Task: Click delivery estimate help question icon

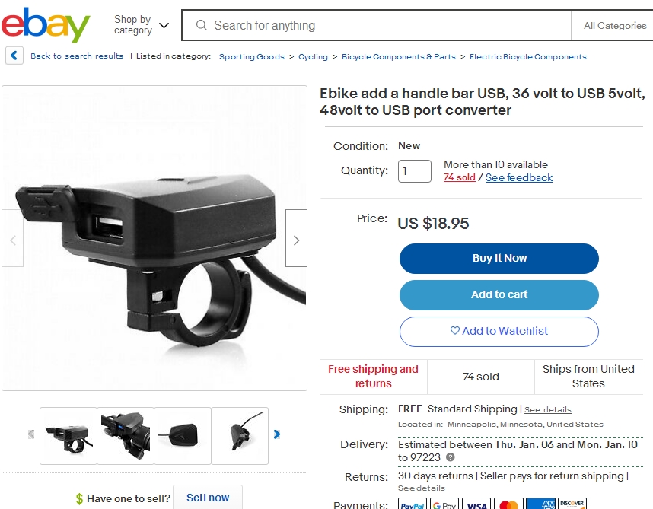Action: [x=451, y=457]
